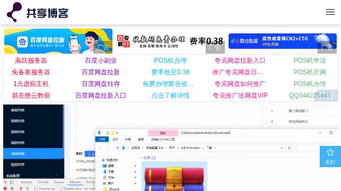Image resolution: width=341 pixels, height=191 pixels.
Task: Switch to the Elements DevTools tab
Action: click(x=27, y=182)
